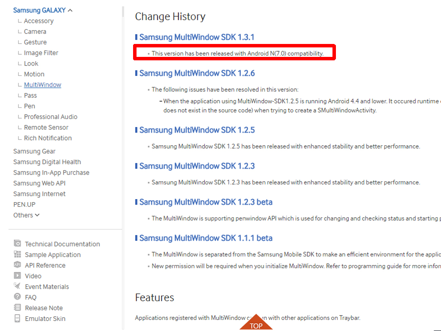The height and width of the screenshot is (331, 441).
Task: Click the API Reference icon
Action: pos(17,265)
